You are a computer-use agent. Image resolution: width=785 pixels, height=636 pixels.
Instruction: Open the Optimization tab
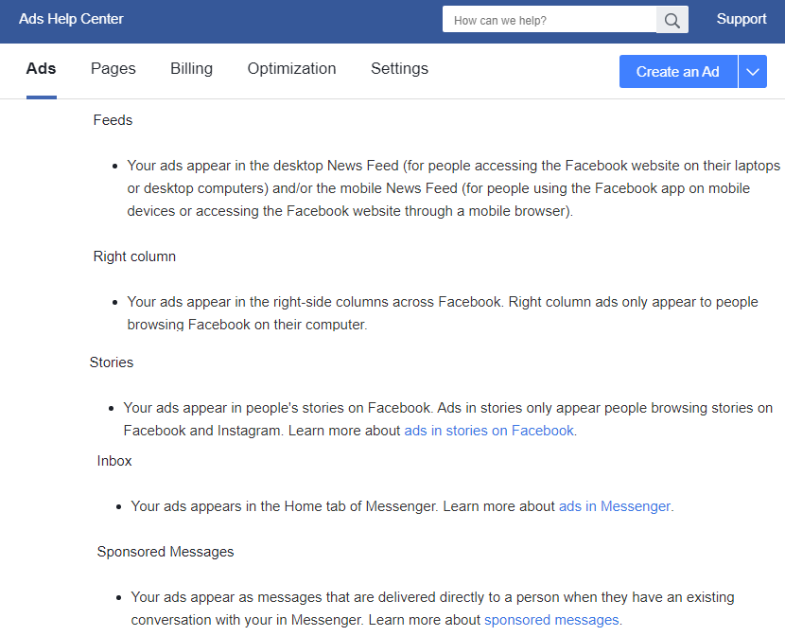pyautogui.click(x=291, y=68)
